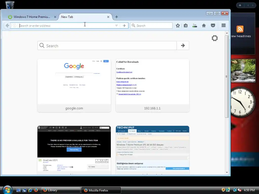Click 'View headlines' in the feed gadget

click(x=241, y=36)
